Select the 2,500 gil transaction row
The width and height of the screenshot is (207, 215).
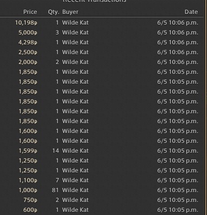pyautogui.click(x=102, y=52)
